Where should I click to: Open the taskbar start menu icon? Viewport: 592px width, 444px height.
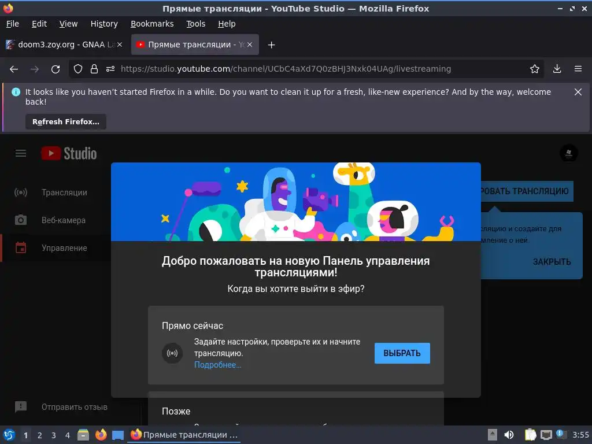coord(9,435)
